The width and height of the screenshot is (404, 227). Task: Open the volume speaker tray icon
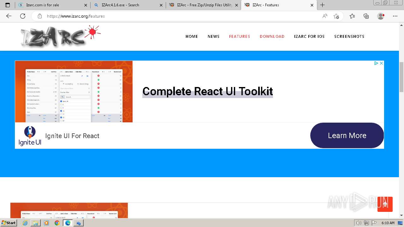click(x=359, y=223)
